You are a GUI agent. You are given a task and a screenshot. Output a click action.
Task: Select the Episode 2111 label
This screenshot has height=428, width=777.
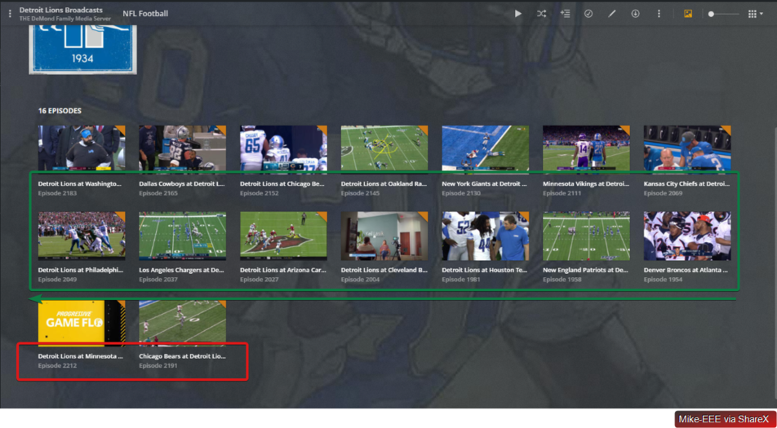(562, 193)
